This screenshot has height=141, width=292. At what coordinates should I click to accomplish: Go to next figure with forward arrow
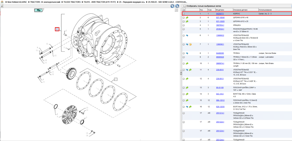coord(177,6)
